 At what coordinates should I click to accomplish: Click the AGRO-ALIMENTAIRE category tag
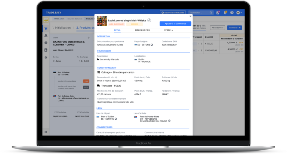coord(117,24)
